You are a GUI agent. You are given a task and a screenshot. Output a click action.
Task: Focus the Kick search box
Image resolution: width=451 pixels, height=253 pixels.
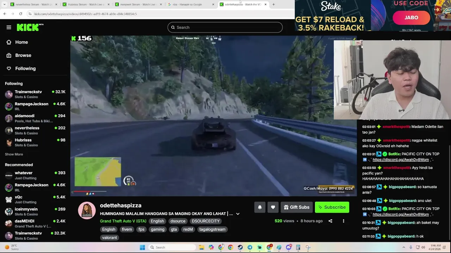pyautogui.click(x=225, y=27)
